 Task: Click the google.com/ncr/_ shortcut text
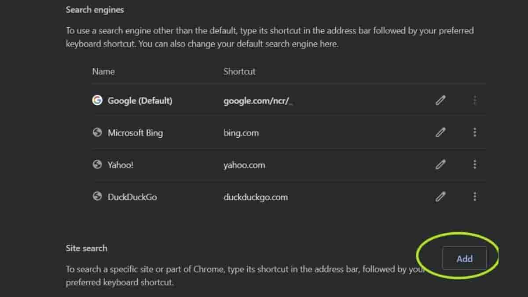258,101
